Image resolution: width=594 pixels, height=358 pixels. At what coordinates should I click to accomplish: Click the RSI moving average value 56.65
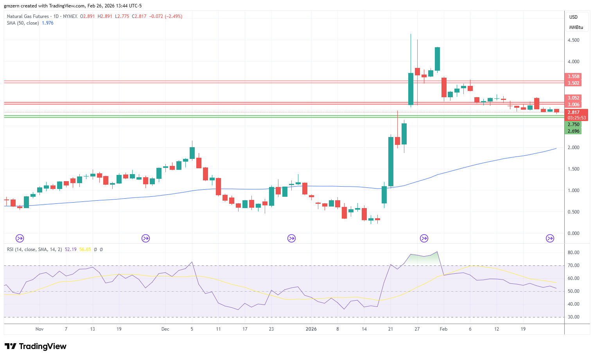[x=85, y=249]
